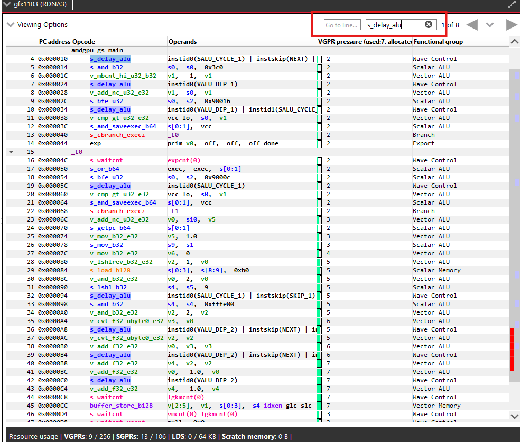Viewport: 520px width, 442px height.
Task: Collapse the _L0 label block on line 15
Action: (x=11, y=152)
